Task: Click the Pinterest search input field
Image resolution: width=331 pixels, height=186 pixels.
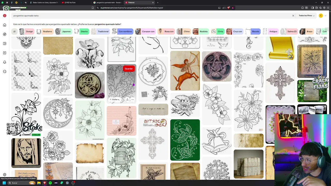Action: pos(151,16)
